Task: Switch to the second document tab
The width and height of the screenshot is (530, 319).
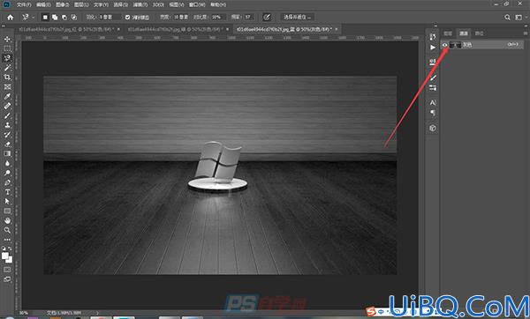Action: click(x=175, y=29)
